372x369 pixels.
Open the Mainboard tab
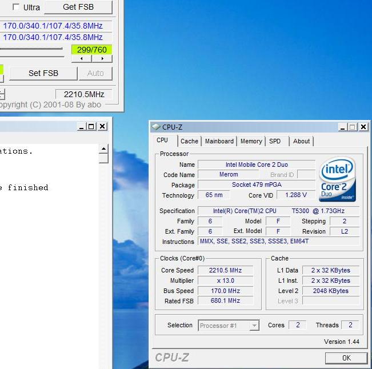click(219, 141)
